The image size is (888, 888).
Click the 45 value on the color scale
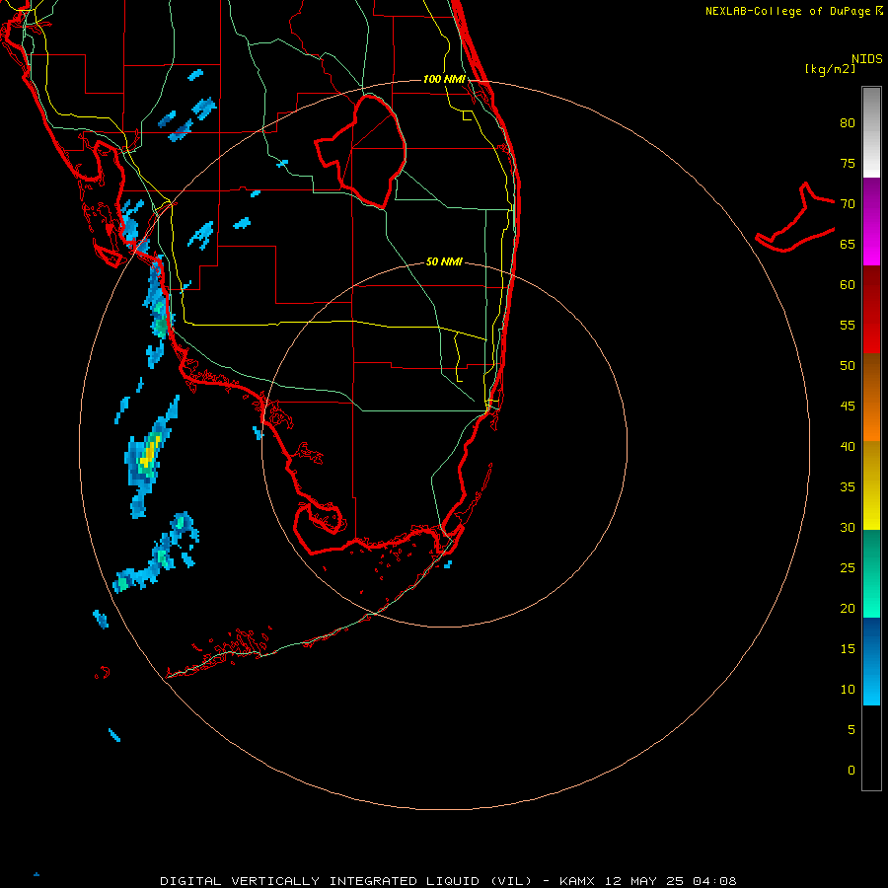848,407
